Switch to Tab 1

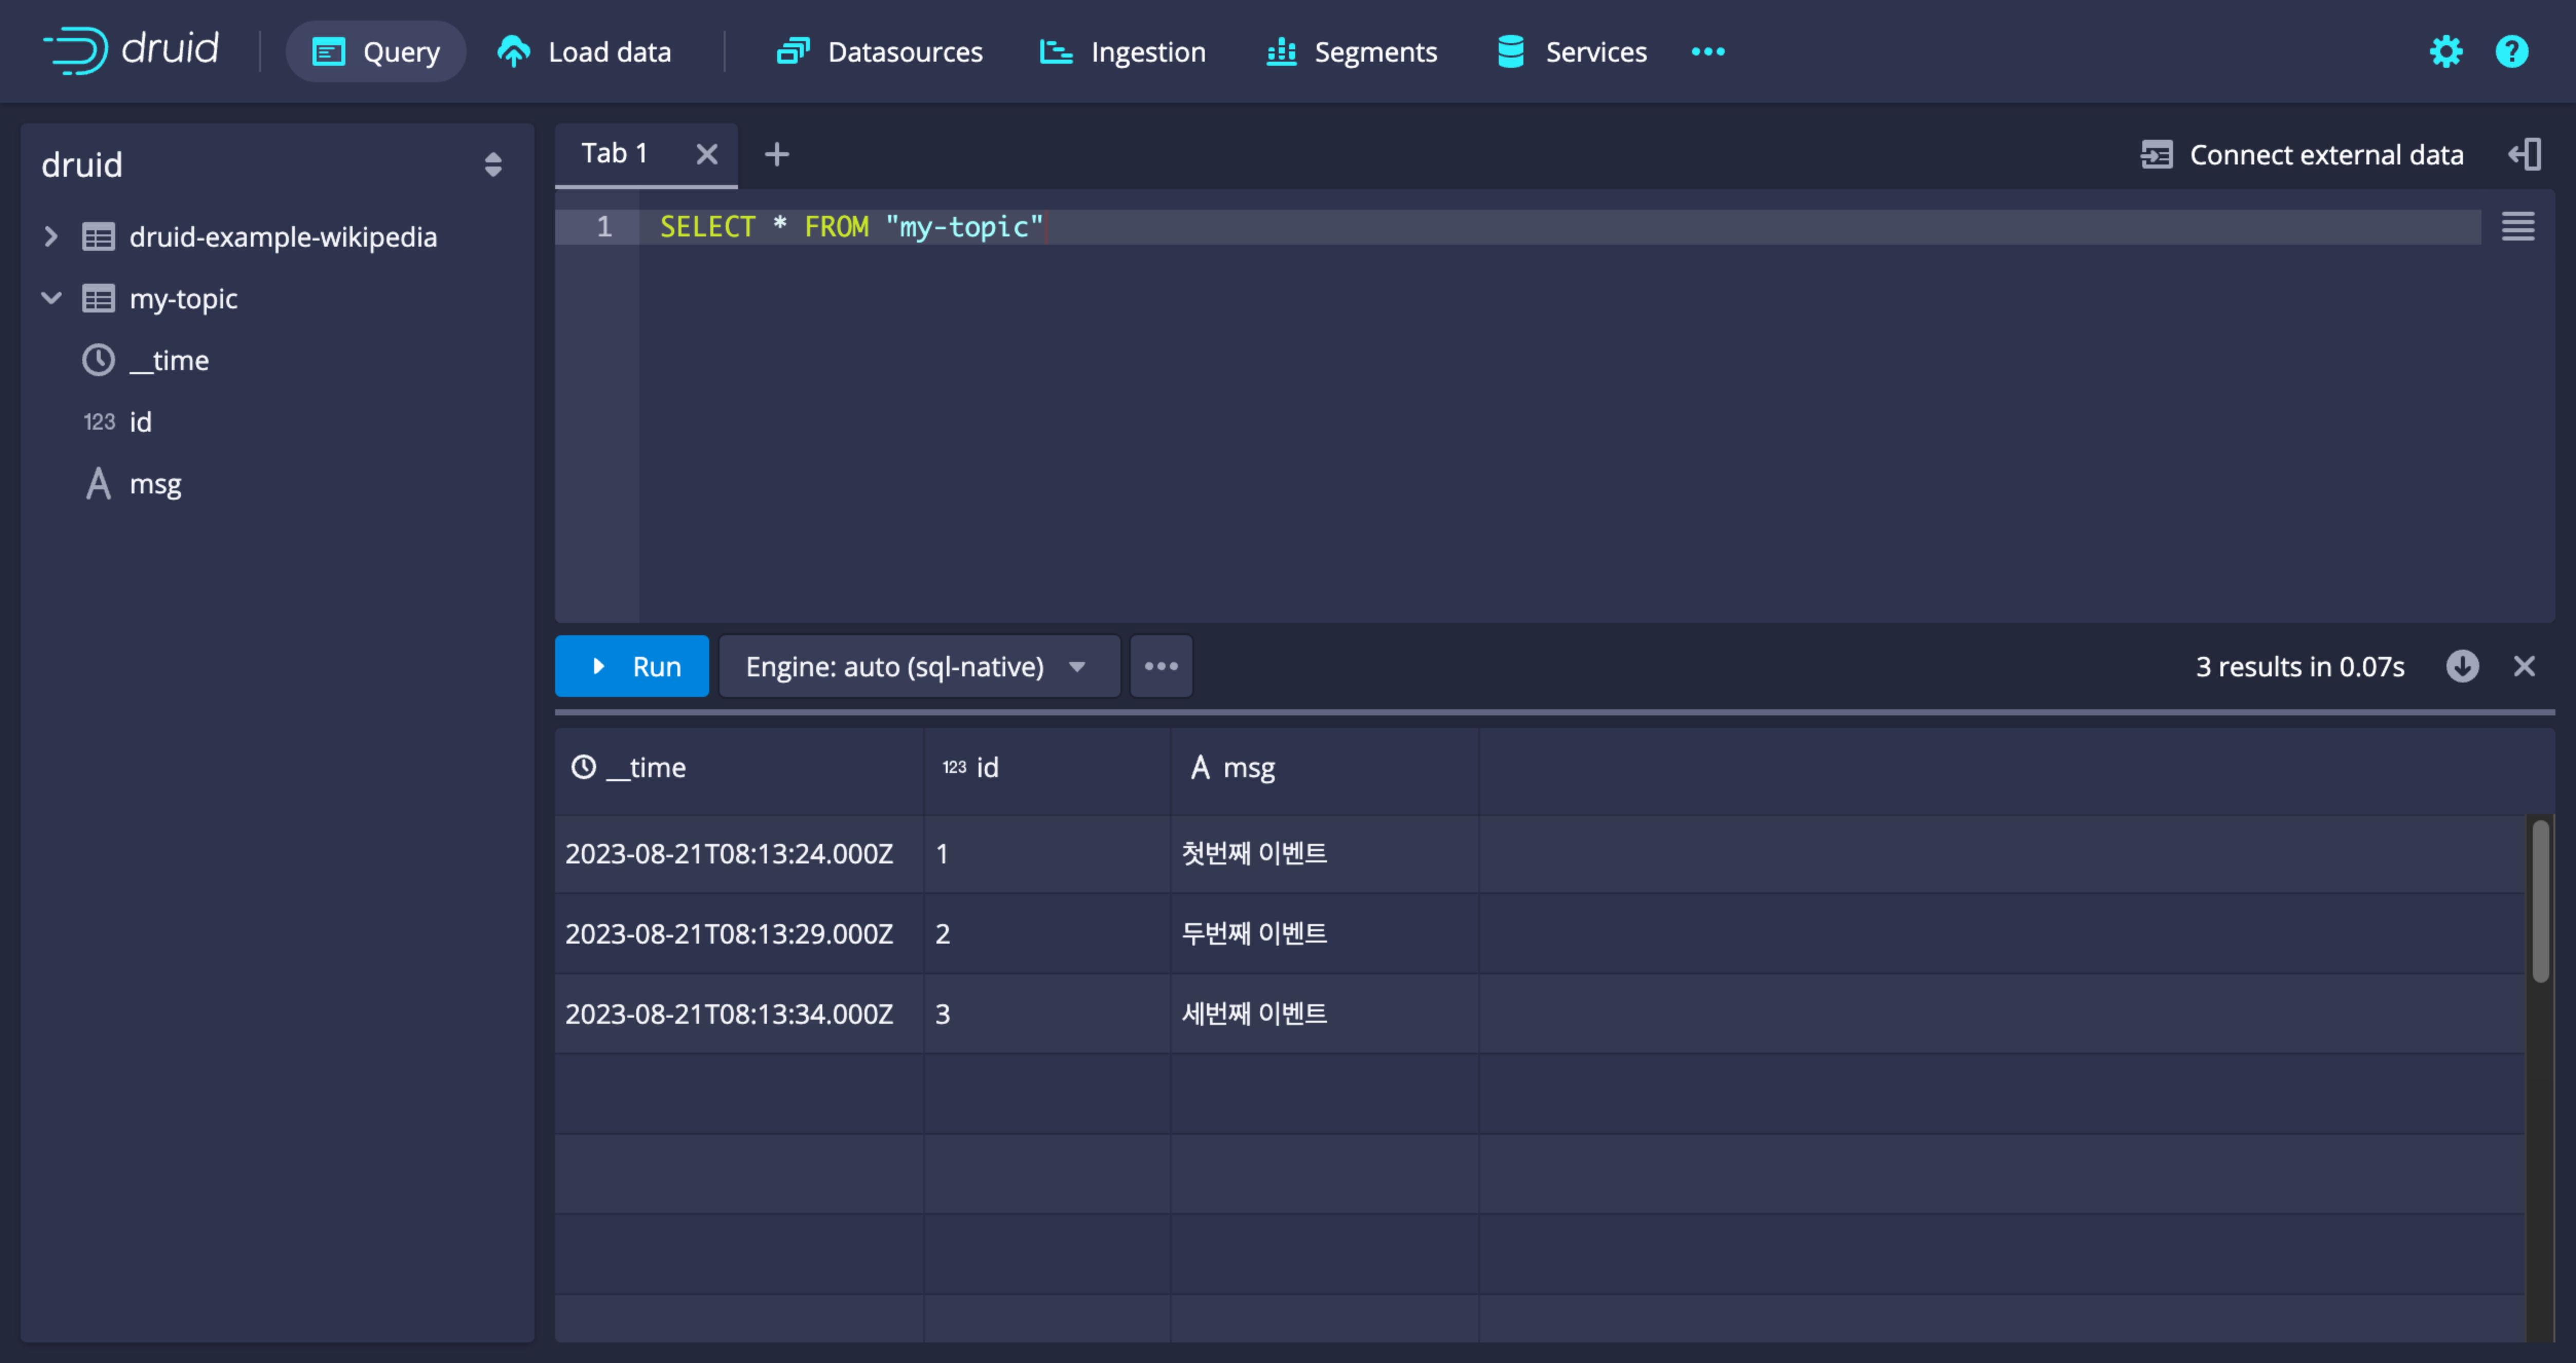coord(614,153)
